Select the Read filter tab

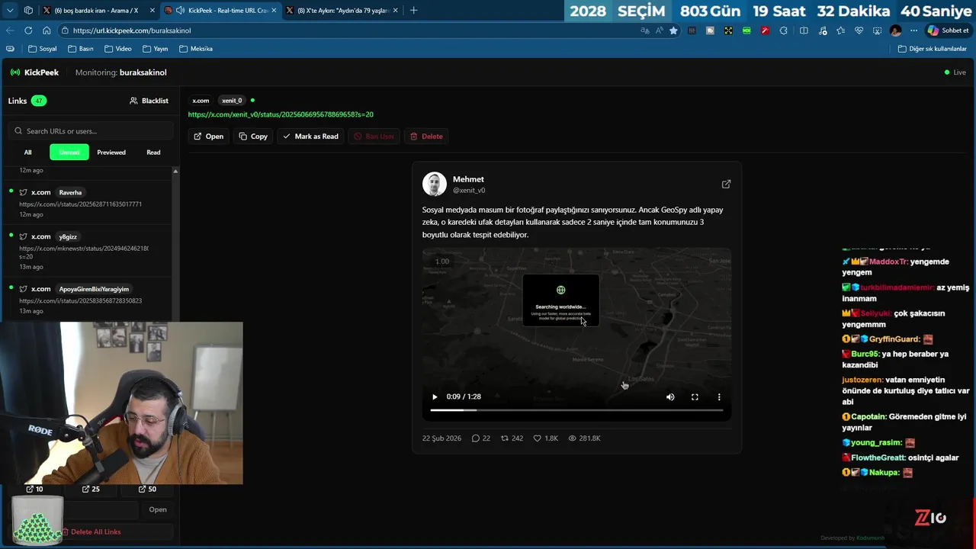click(x=153, y=152)
